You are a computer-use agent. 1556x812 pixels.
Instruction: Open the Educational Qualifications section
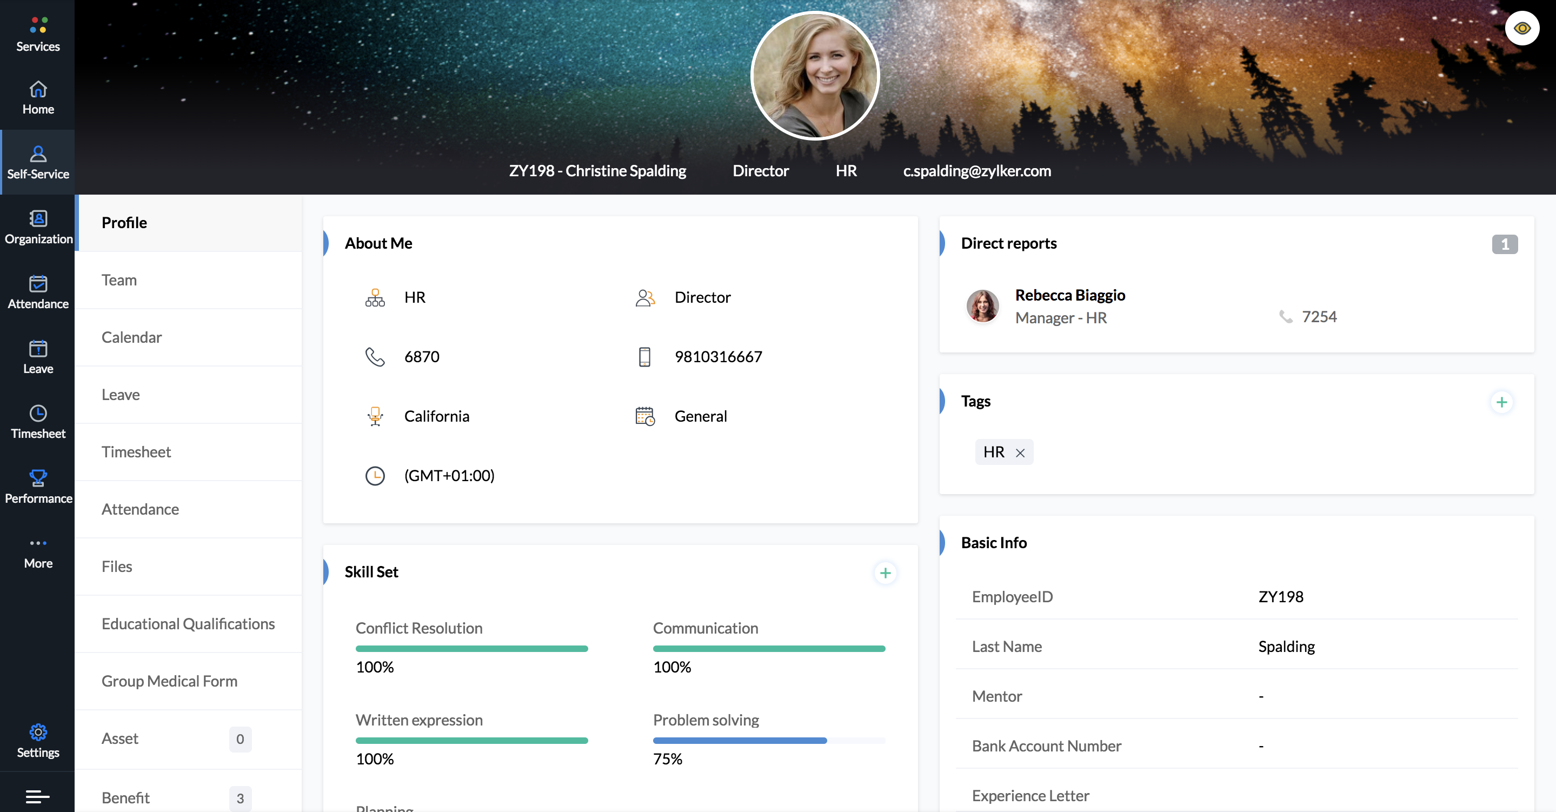pyautogui.click(x=188, y=622)
